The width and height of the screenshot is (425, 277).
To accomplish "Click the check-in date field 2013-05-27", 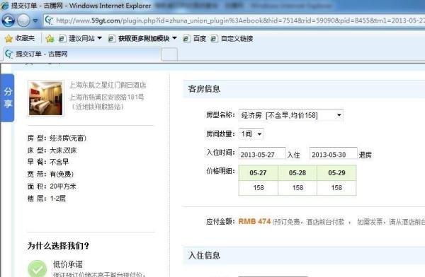I will tap(262, 154).
